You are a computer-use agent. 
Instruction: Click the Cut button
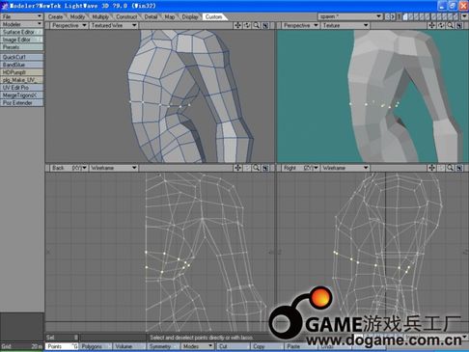234,346
